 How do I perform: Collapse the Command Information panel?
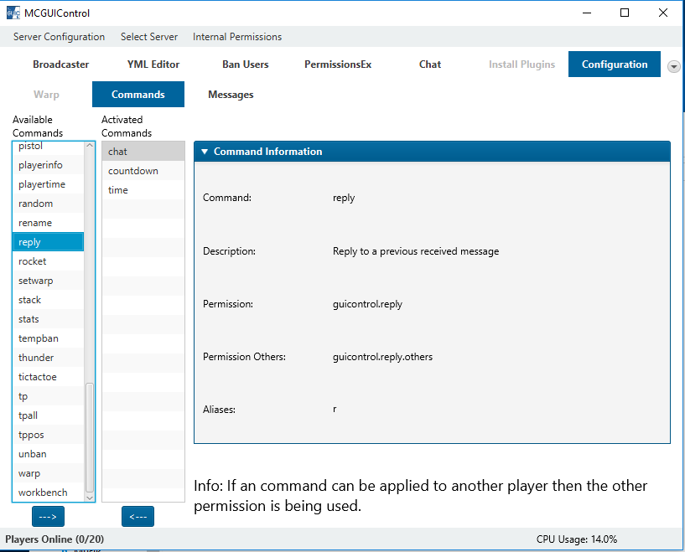(x=205, y=152)
